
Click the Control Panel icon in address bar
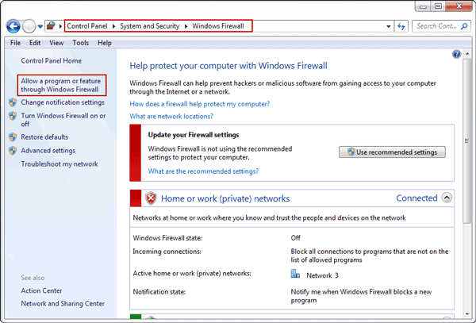coord(51,26)
